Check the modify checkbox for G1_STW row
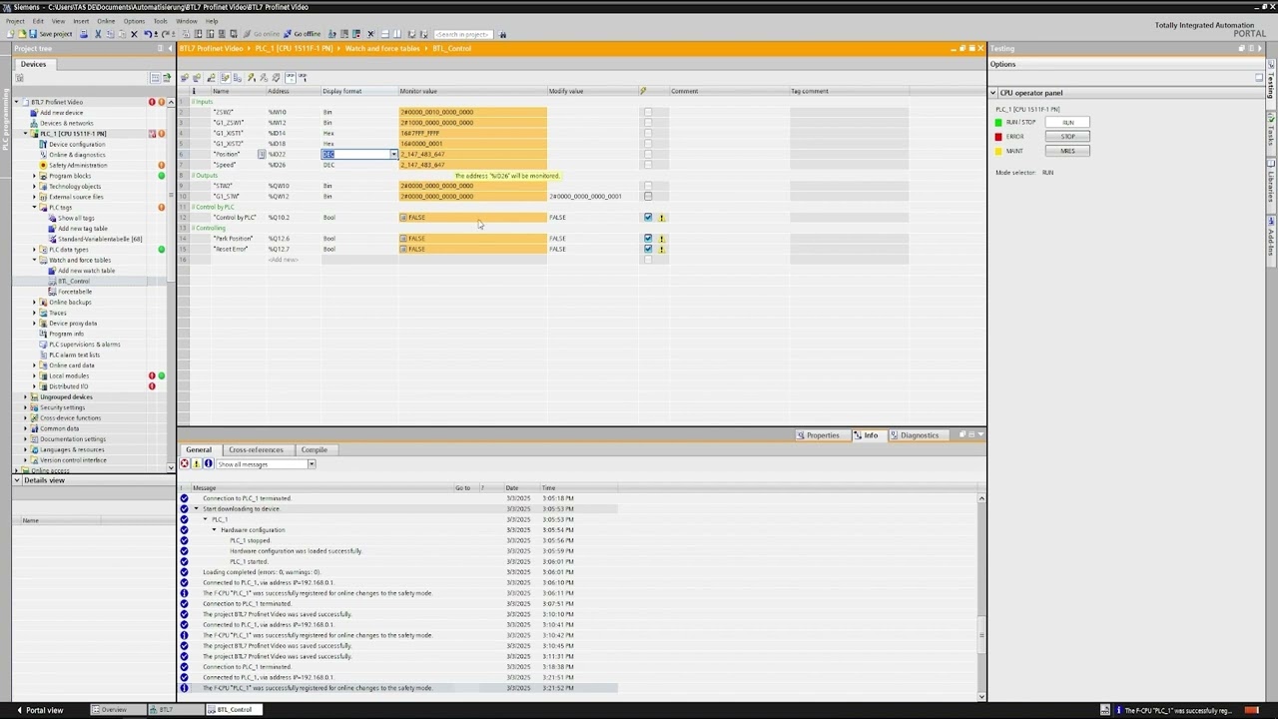The width and height of the screenshot is (1278, 719). pos(648,197)
